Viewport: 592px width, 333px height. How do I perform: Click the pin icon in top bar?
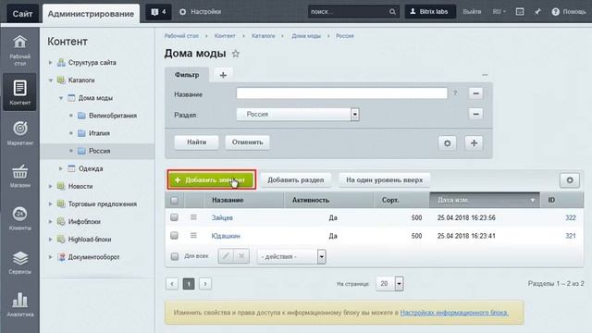pos(537,12)
